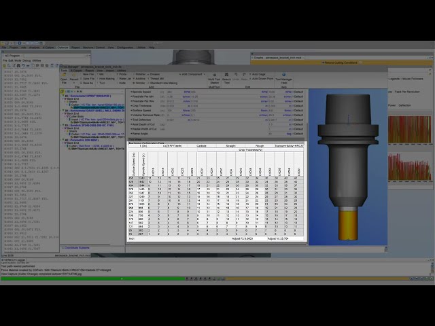Viewport: 435px width, 326px height.
Task: Click the upper red-green cutting graph
Action: click(x=409, y=130)
